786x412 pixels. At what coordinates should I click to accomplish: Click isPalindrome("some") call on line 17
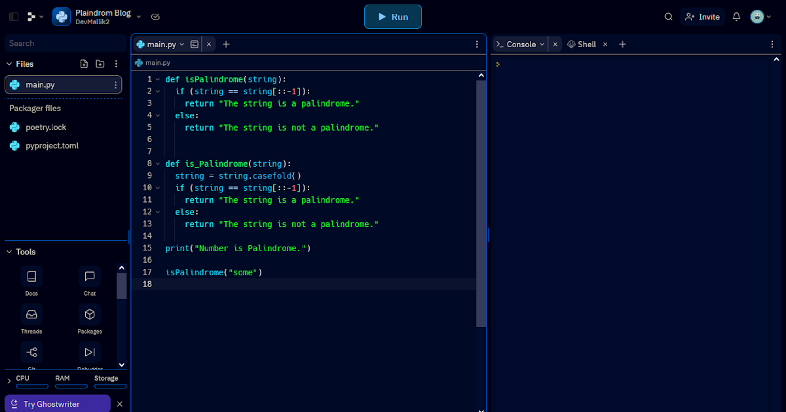click(x=214, y=272)
